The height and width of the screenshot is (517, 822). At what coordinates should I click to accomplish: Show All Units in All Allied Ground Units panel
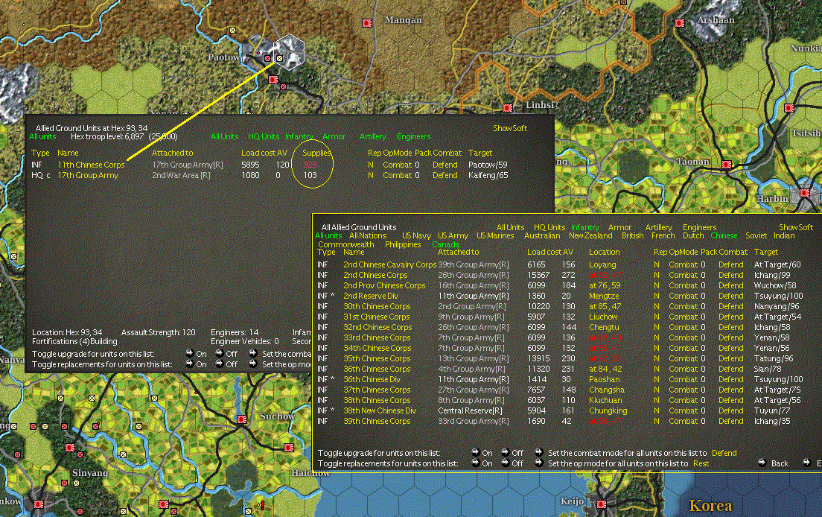click(x=510, y=227)
